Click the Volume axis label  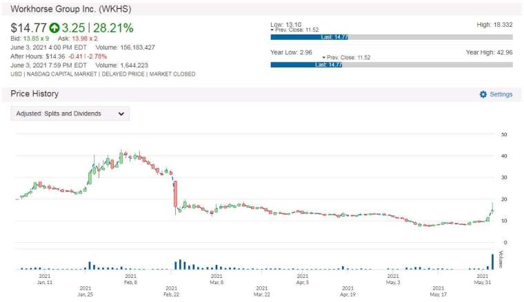pyautogui.click(x=501, y=259)
